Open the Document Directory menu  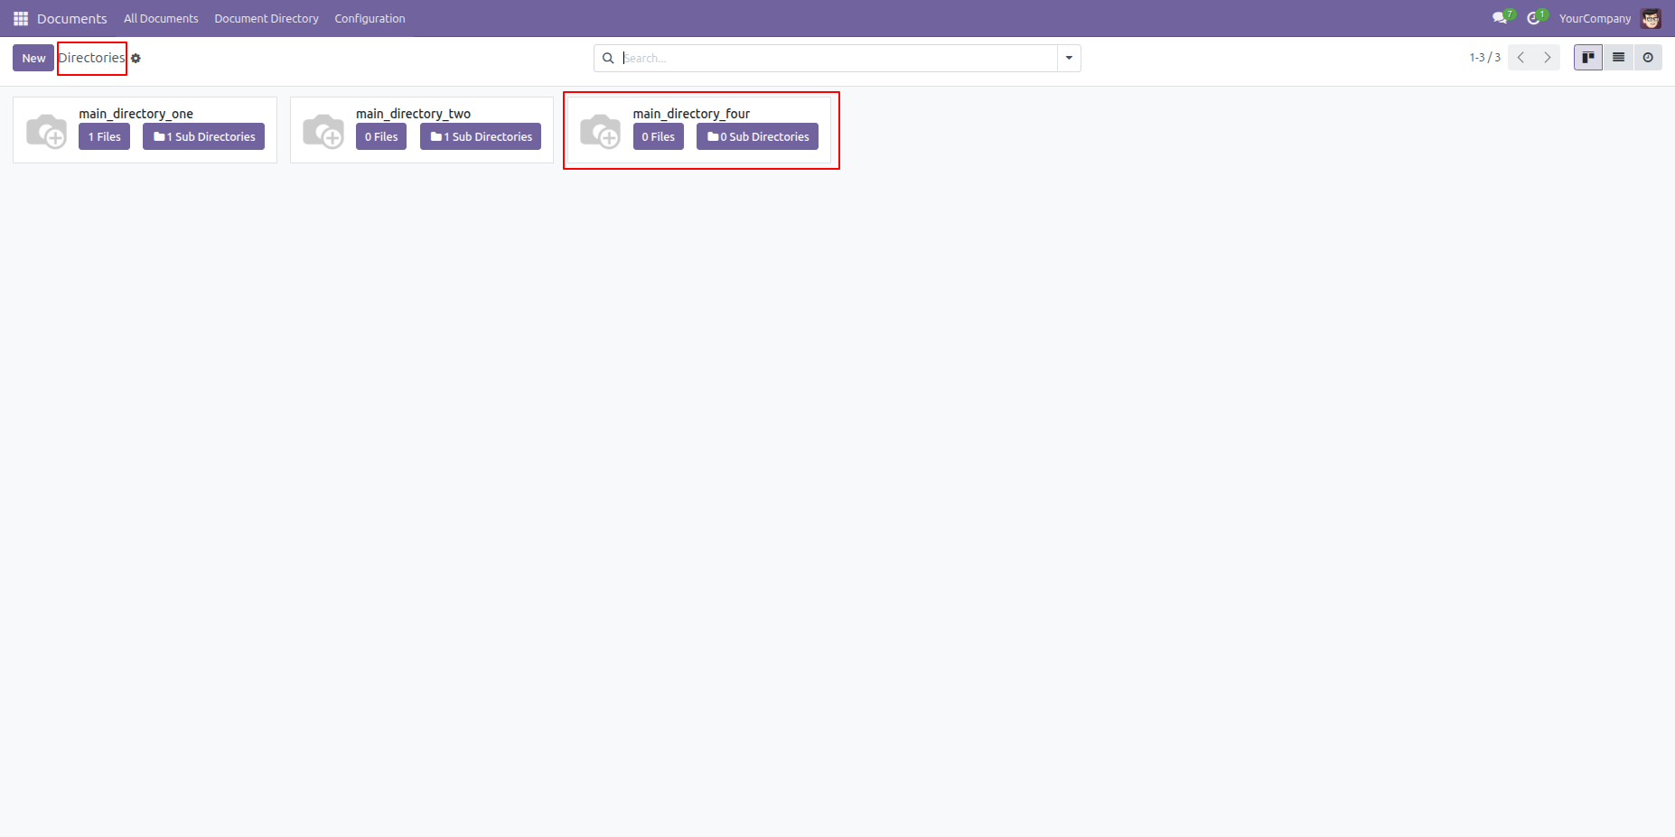coord(267,18)
